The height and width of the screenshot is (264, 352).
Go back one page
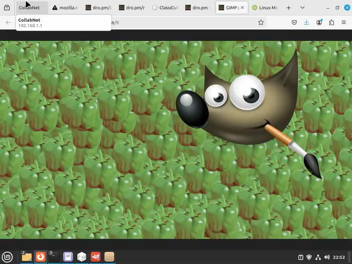tap(8, 22)
